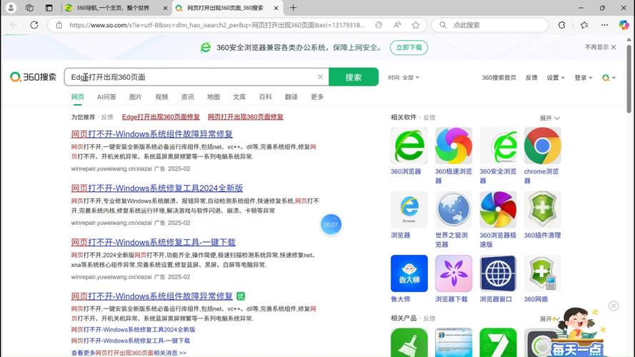Open the 360插件清理 shield icon

click(x=543, y=210)
